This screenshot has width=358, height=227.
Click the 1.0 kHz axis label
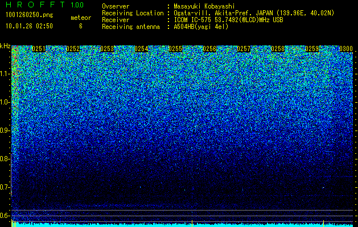[5, 102]
